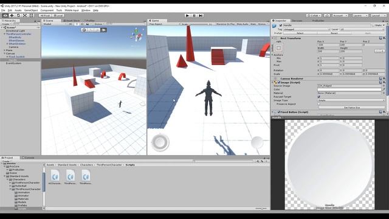Toggle the Local handle rotation button

[x=58, y=15]
